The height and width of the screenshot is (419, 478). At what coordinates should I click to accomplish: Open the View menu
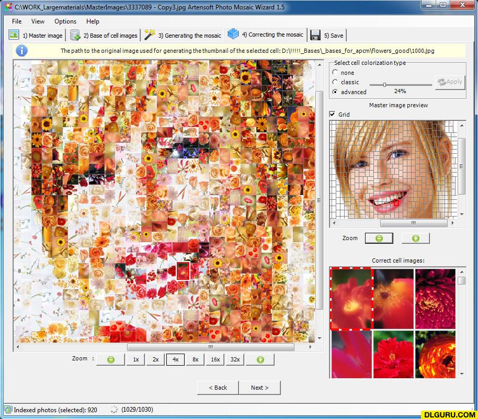coord(38,21)
